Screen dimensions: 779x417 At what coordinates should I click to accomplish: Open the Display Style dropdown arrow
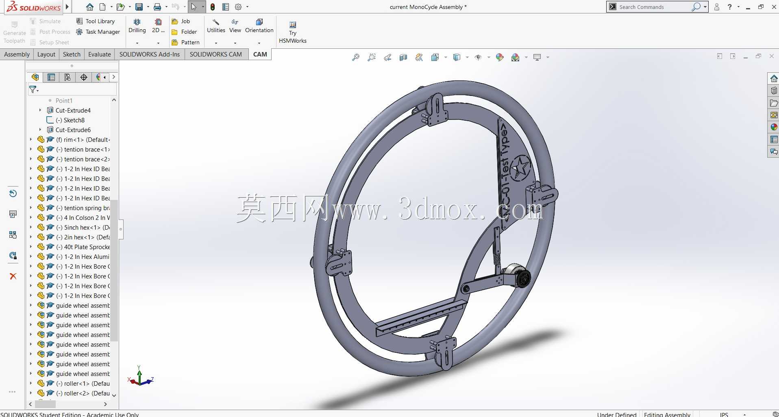(x=467, y=57)
